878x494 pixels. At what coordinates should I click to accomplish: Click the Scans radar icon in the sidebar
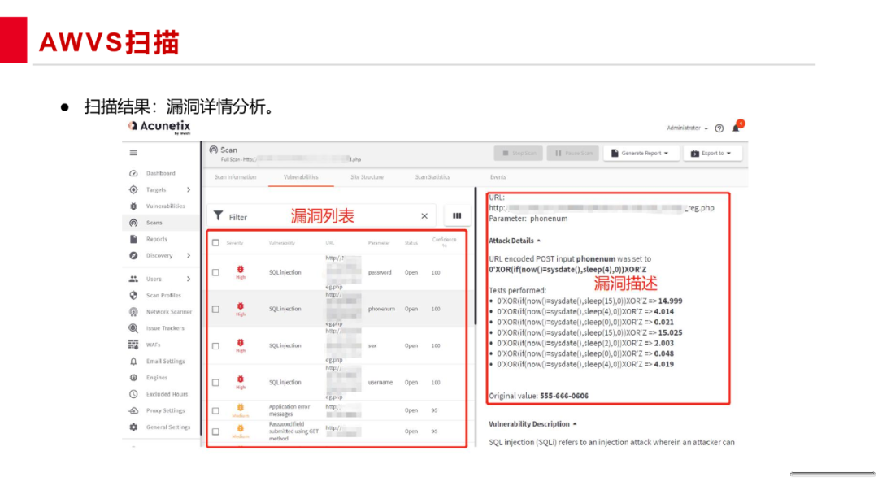(133, 223)
